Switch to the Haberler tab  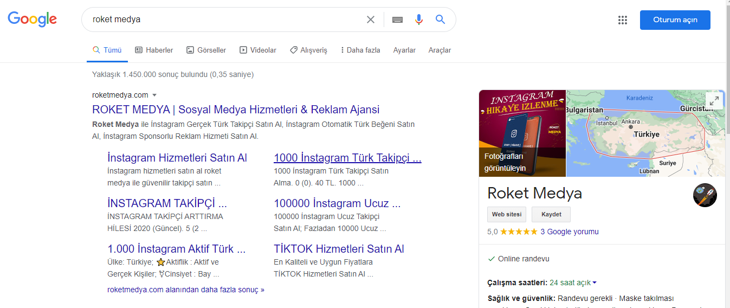tap(154, 50)
